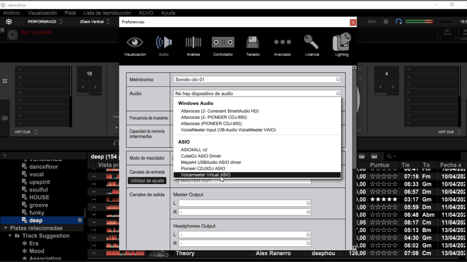Open Headphones Output R channel dropdown

(x=245, y=243)
